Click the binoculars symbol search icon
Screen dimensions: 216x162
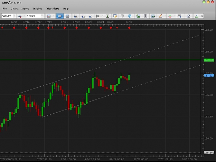click(x=20, y=16)
